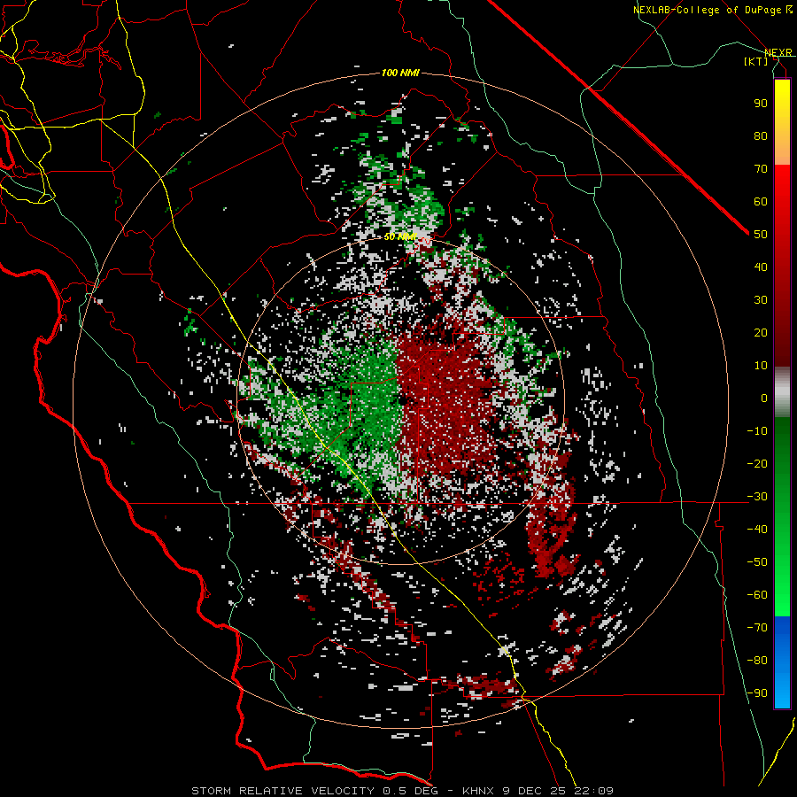This screenshot has width=797, height=797.
Task: Select the 40 value on velocity scale
Action: pos(761,267)
